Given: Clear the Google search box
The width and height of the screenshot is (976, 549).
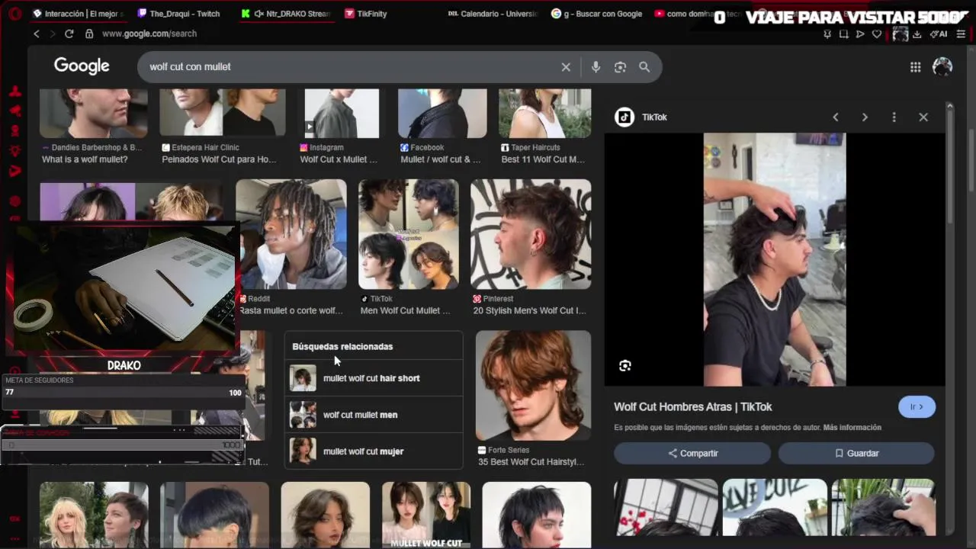Looking at the screenshot, I should click(566, 67).
